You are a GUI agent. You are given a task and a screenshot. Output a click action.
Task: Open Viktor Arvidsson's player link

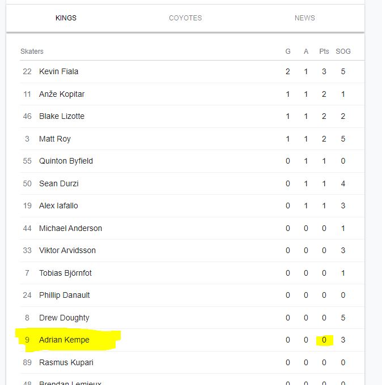coord(67,250)
